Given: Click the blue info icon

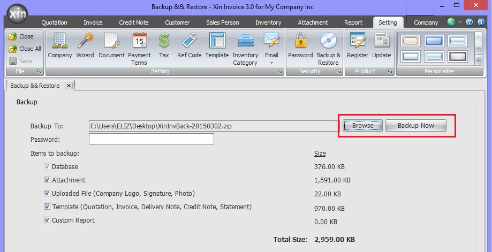Looking at the screenshot, I should point(481,22).
